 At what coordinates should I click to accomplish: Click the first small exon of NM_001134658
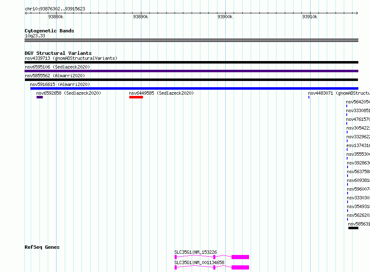point(175,267)
